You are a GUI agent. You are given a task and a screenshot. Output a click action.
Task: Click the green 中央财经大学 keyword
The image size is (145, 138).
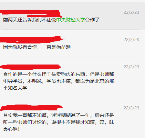[71, 20]
